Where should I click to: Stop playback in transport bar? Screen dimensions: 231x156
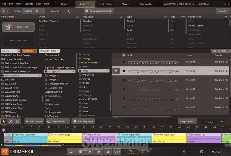pyautogui.click(x=80, y=152)
